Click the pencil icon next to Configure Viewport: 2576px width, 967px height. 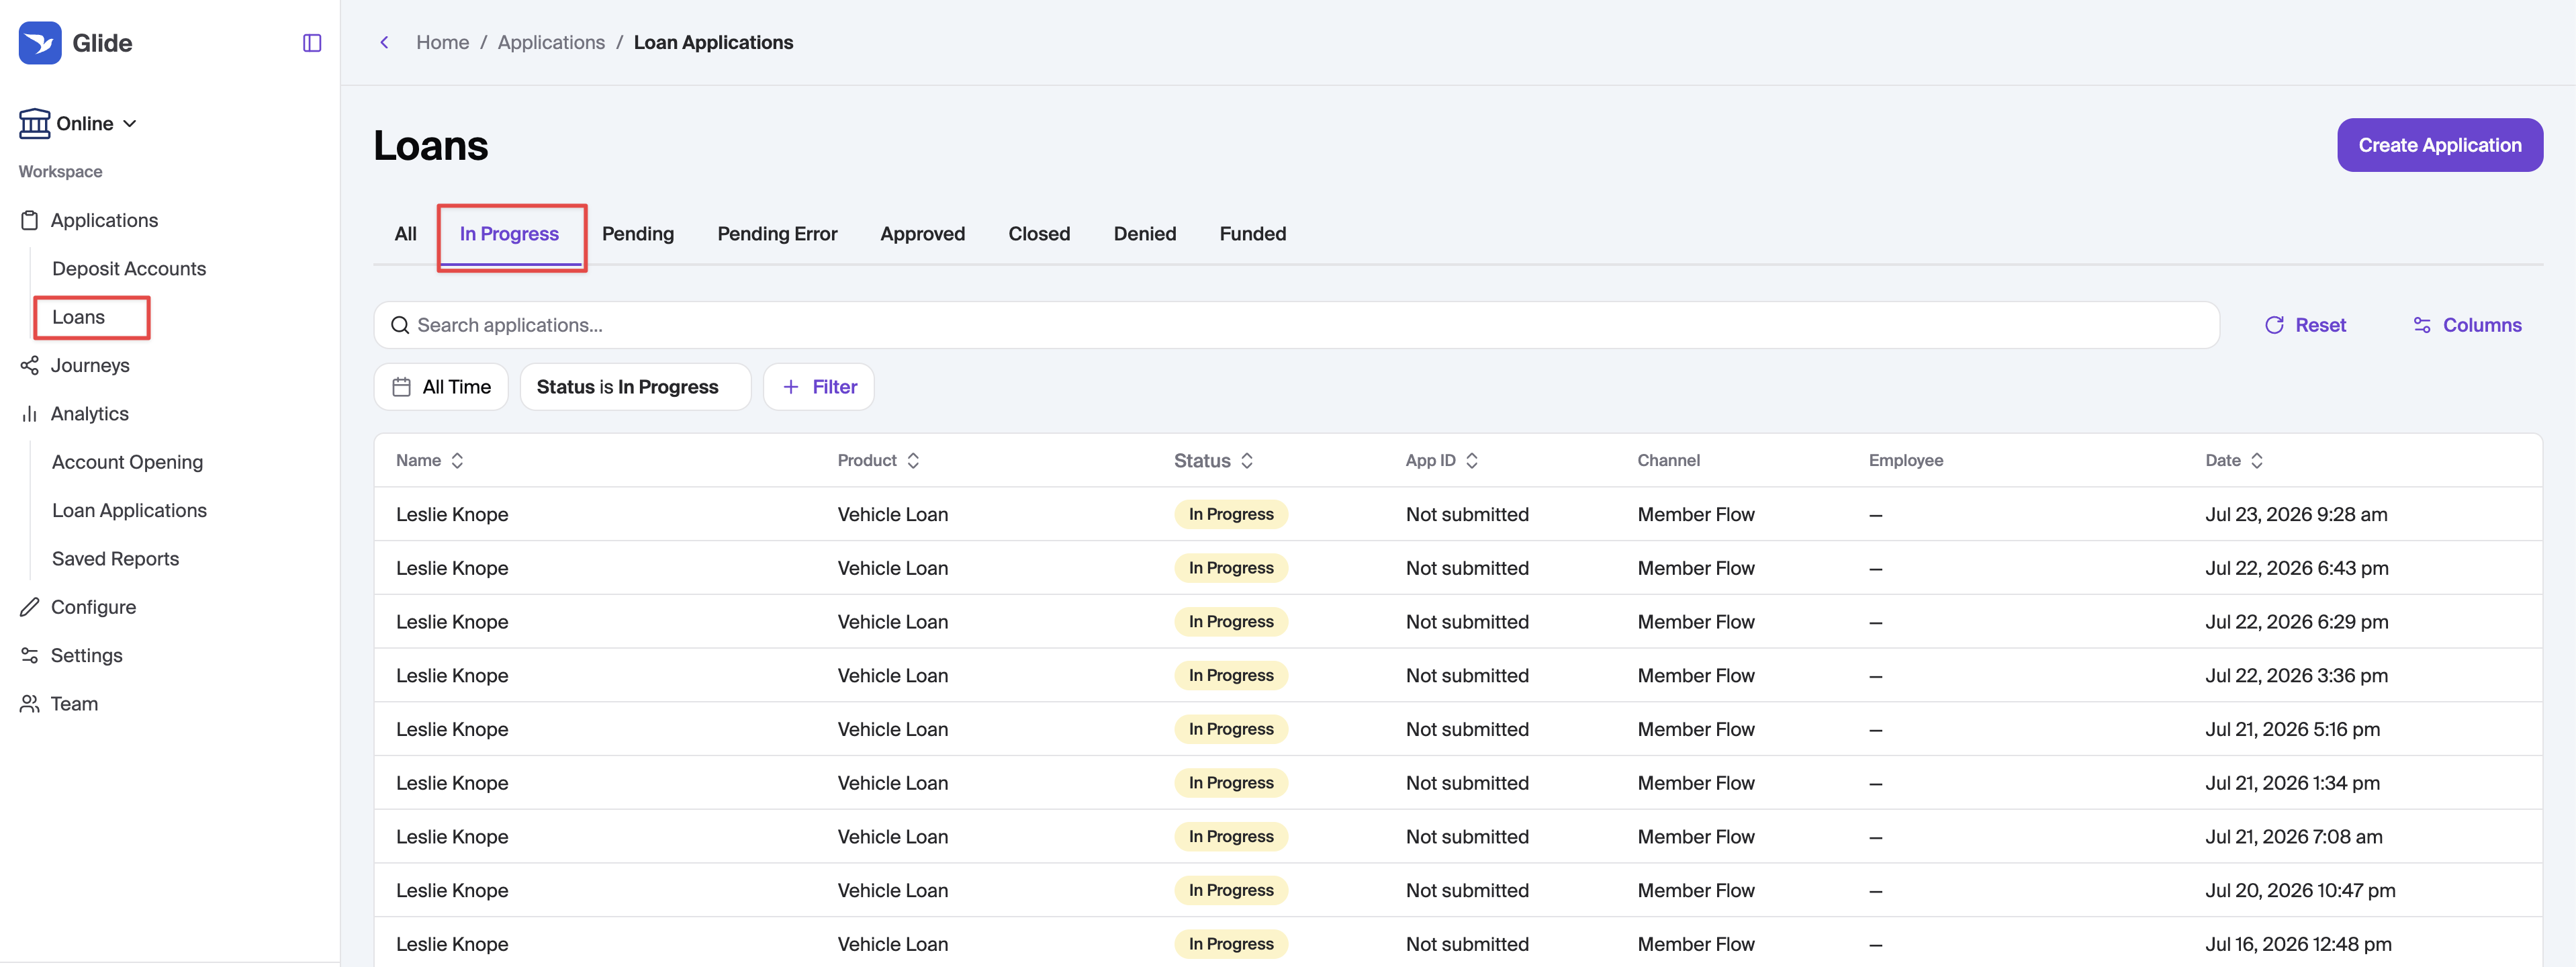[30, 607]
